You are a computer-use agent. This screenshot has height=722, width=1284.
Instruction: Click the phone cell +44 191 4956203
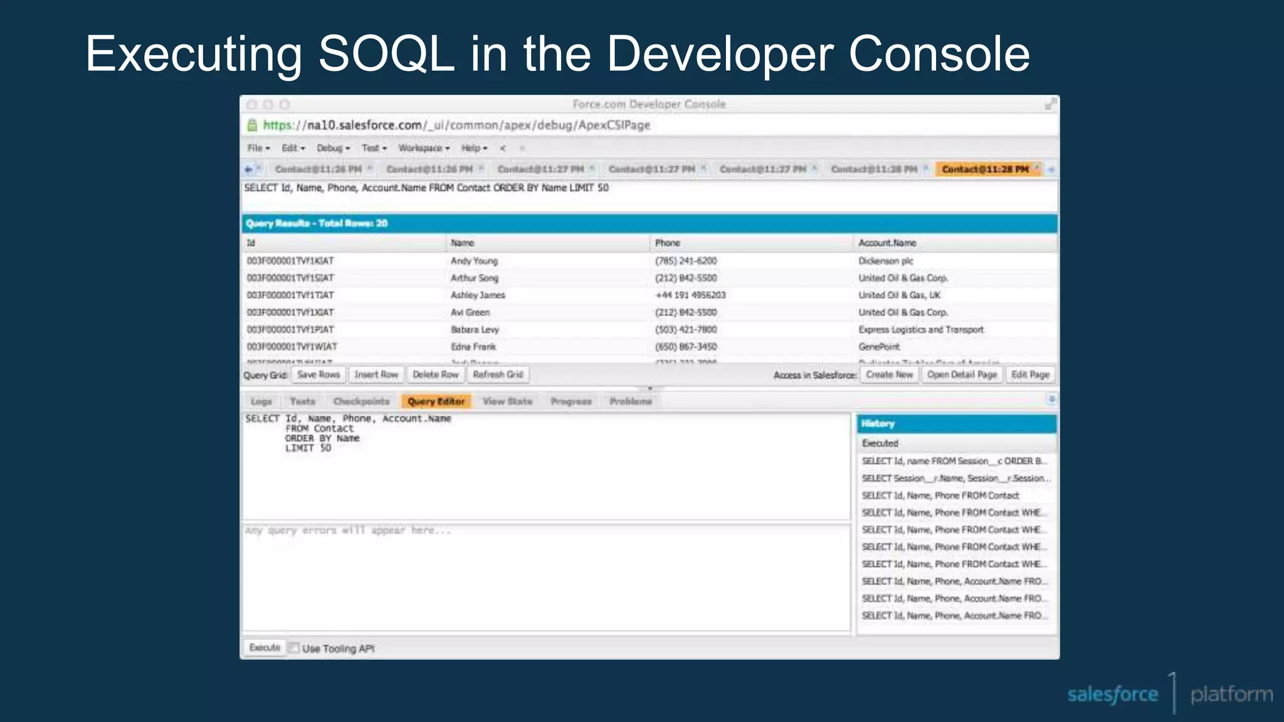tap(690, 295)
